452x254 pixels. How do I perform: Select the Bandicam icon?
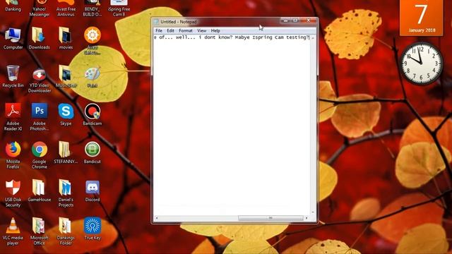click(93, 114)
